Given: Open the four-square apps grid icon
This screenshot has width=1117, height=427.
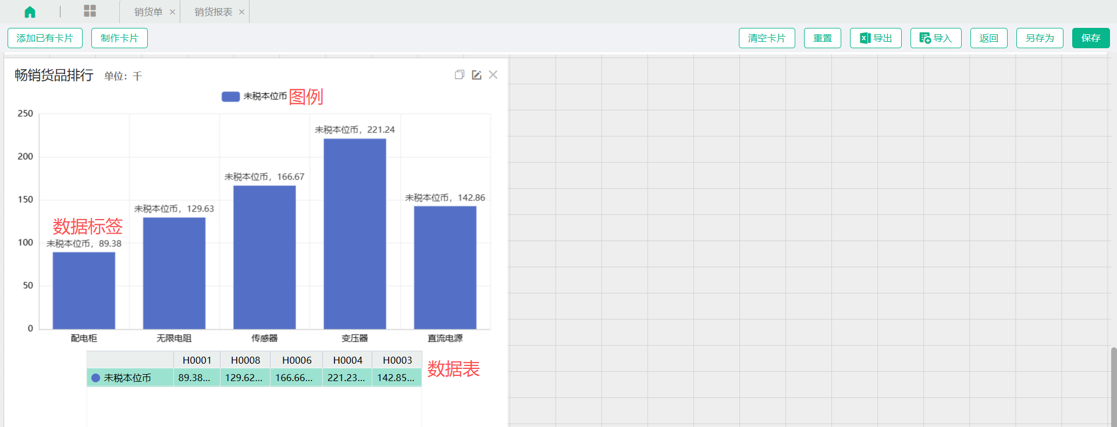Looking at the screenshot, I should tap(90, 11).
